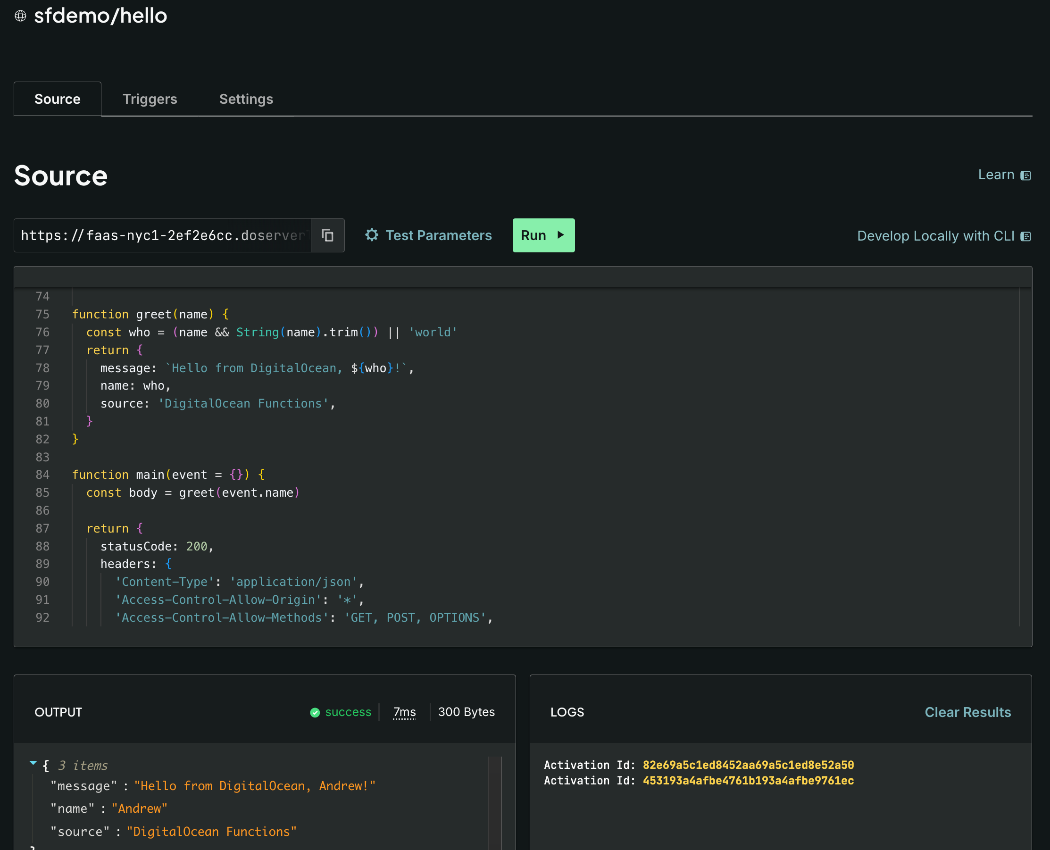The height and width of the screenshot is (850, 1050).
Task: Click the 'headers: {' line in the editor
Action: pyautogui.click(x=136, y=564)
